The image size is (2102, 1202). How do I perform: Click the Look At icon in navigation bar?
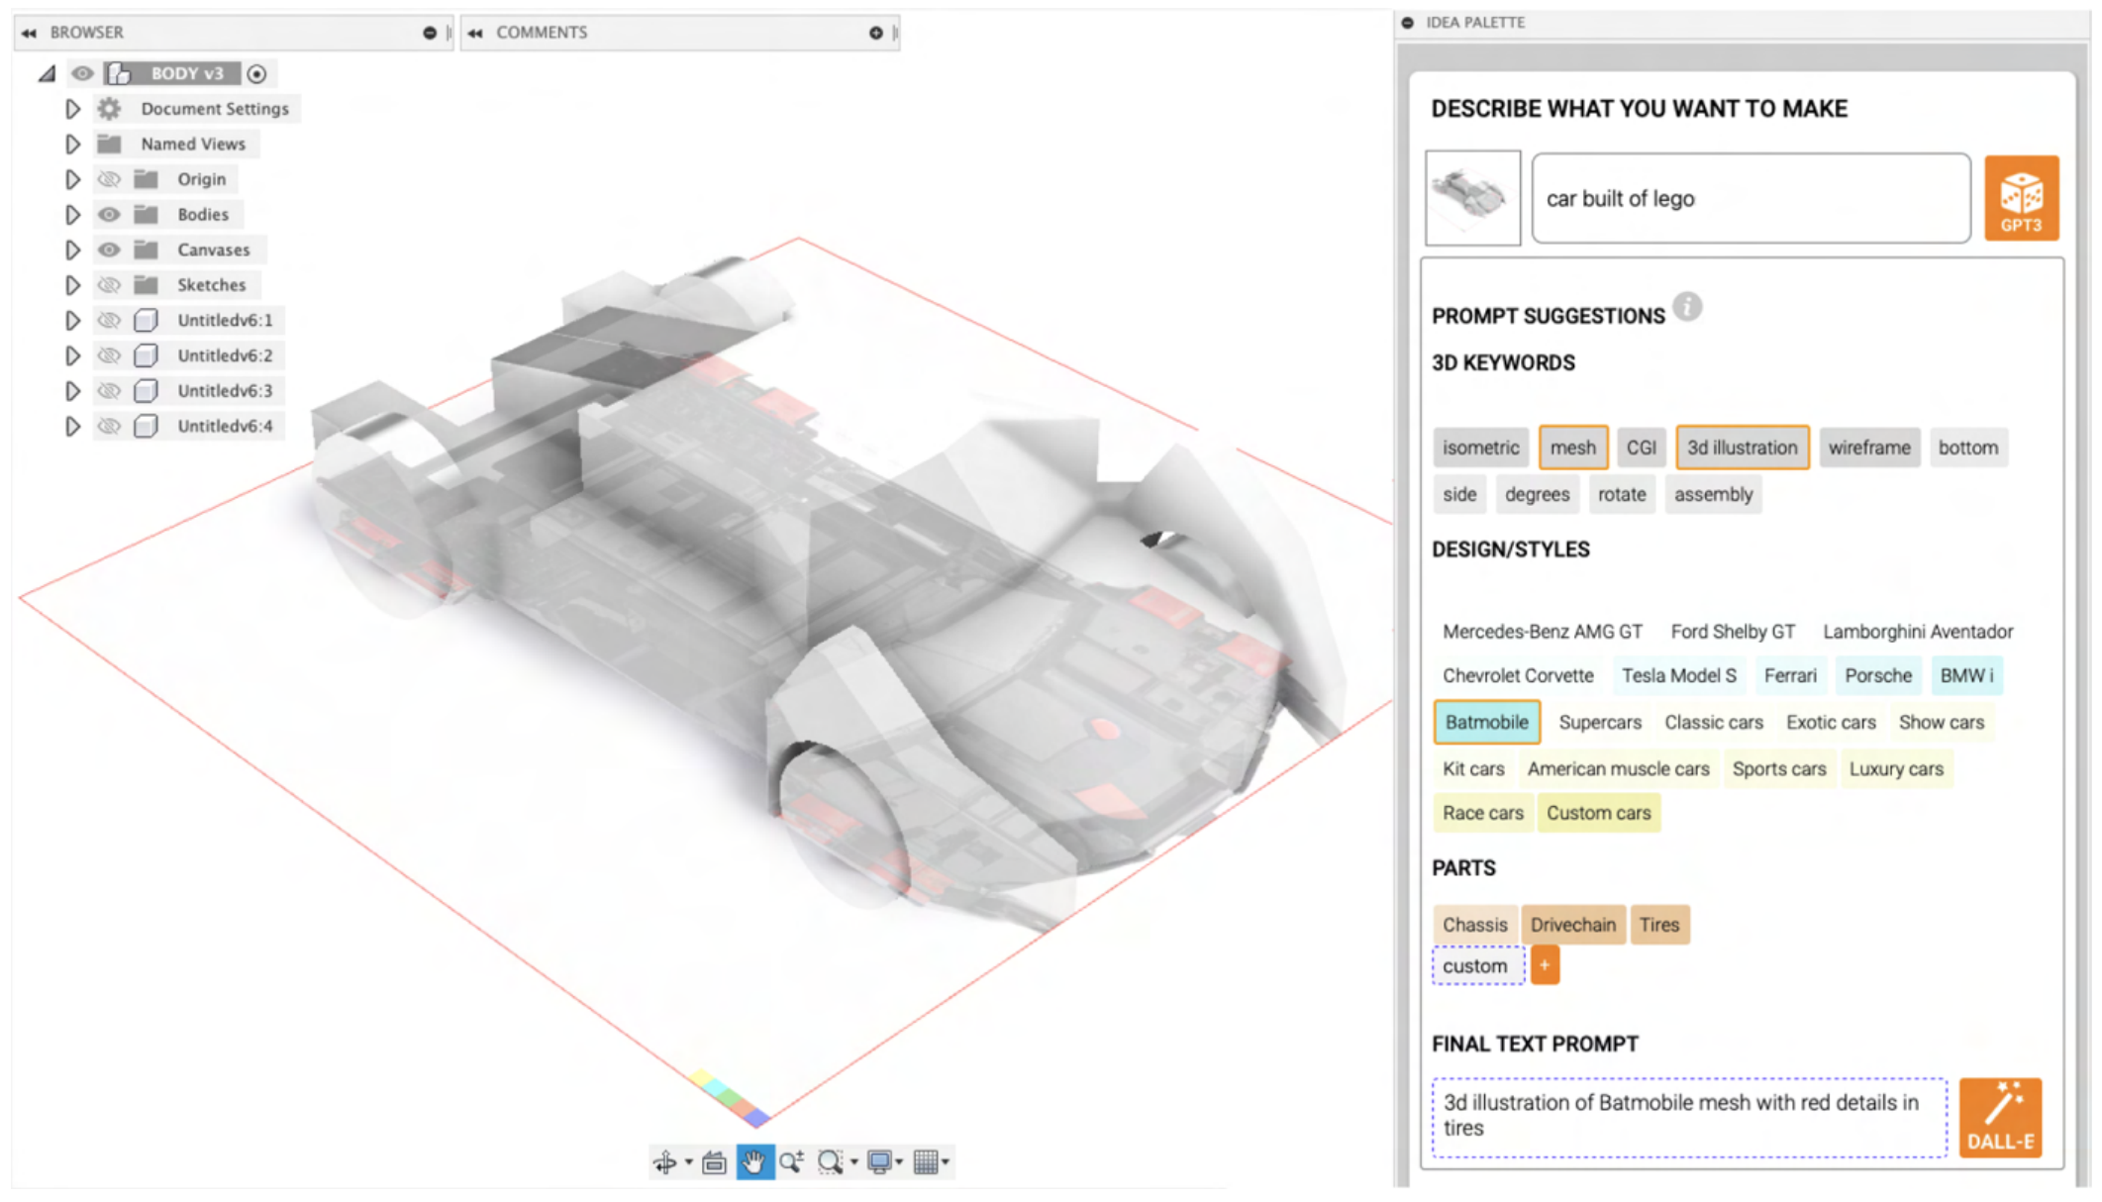pyautogui.click(x=714, y=1161)
